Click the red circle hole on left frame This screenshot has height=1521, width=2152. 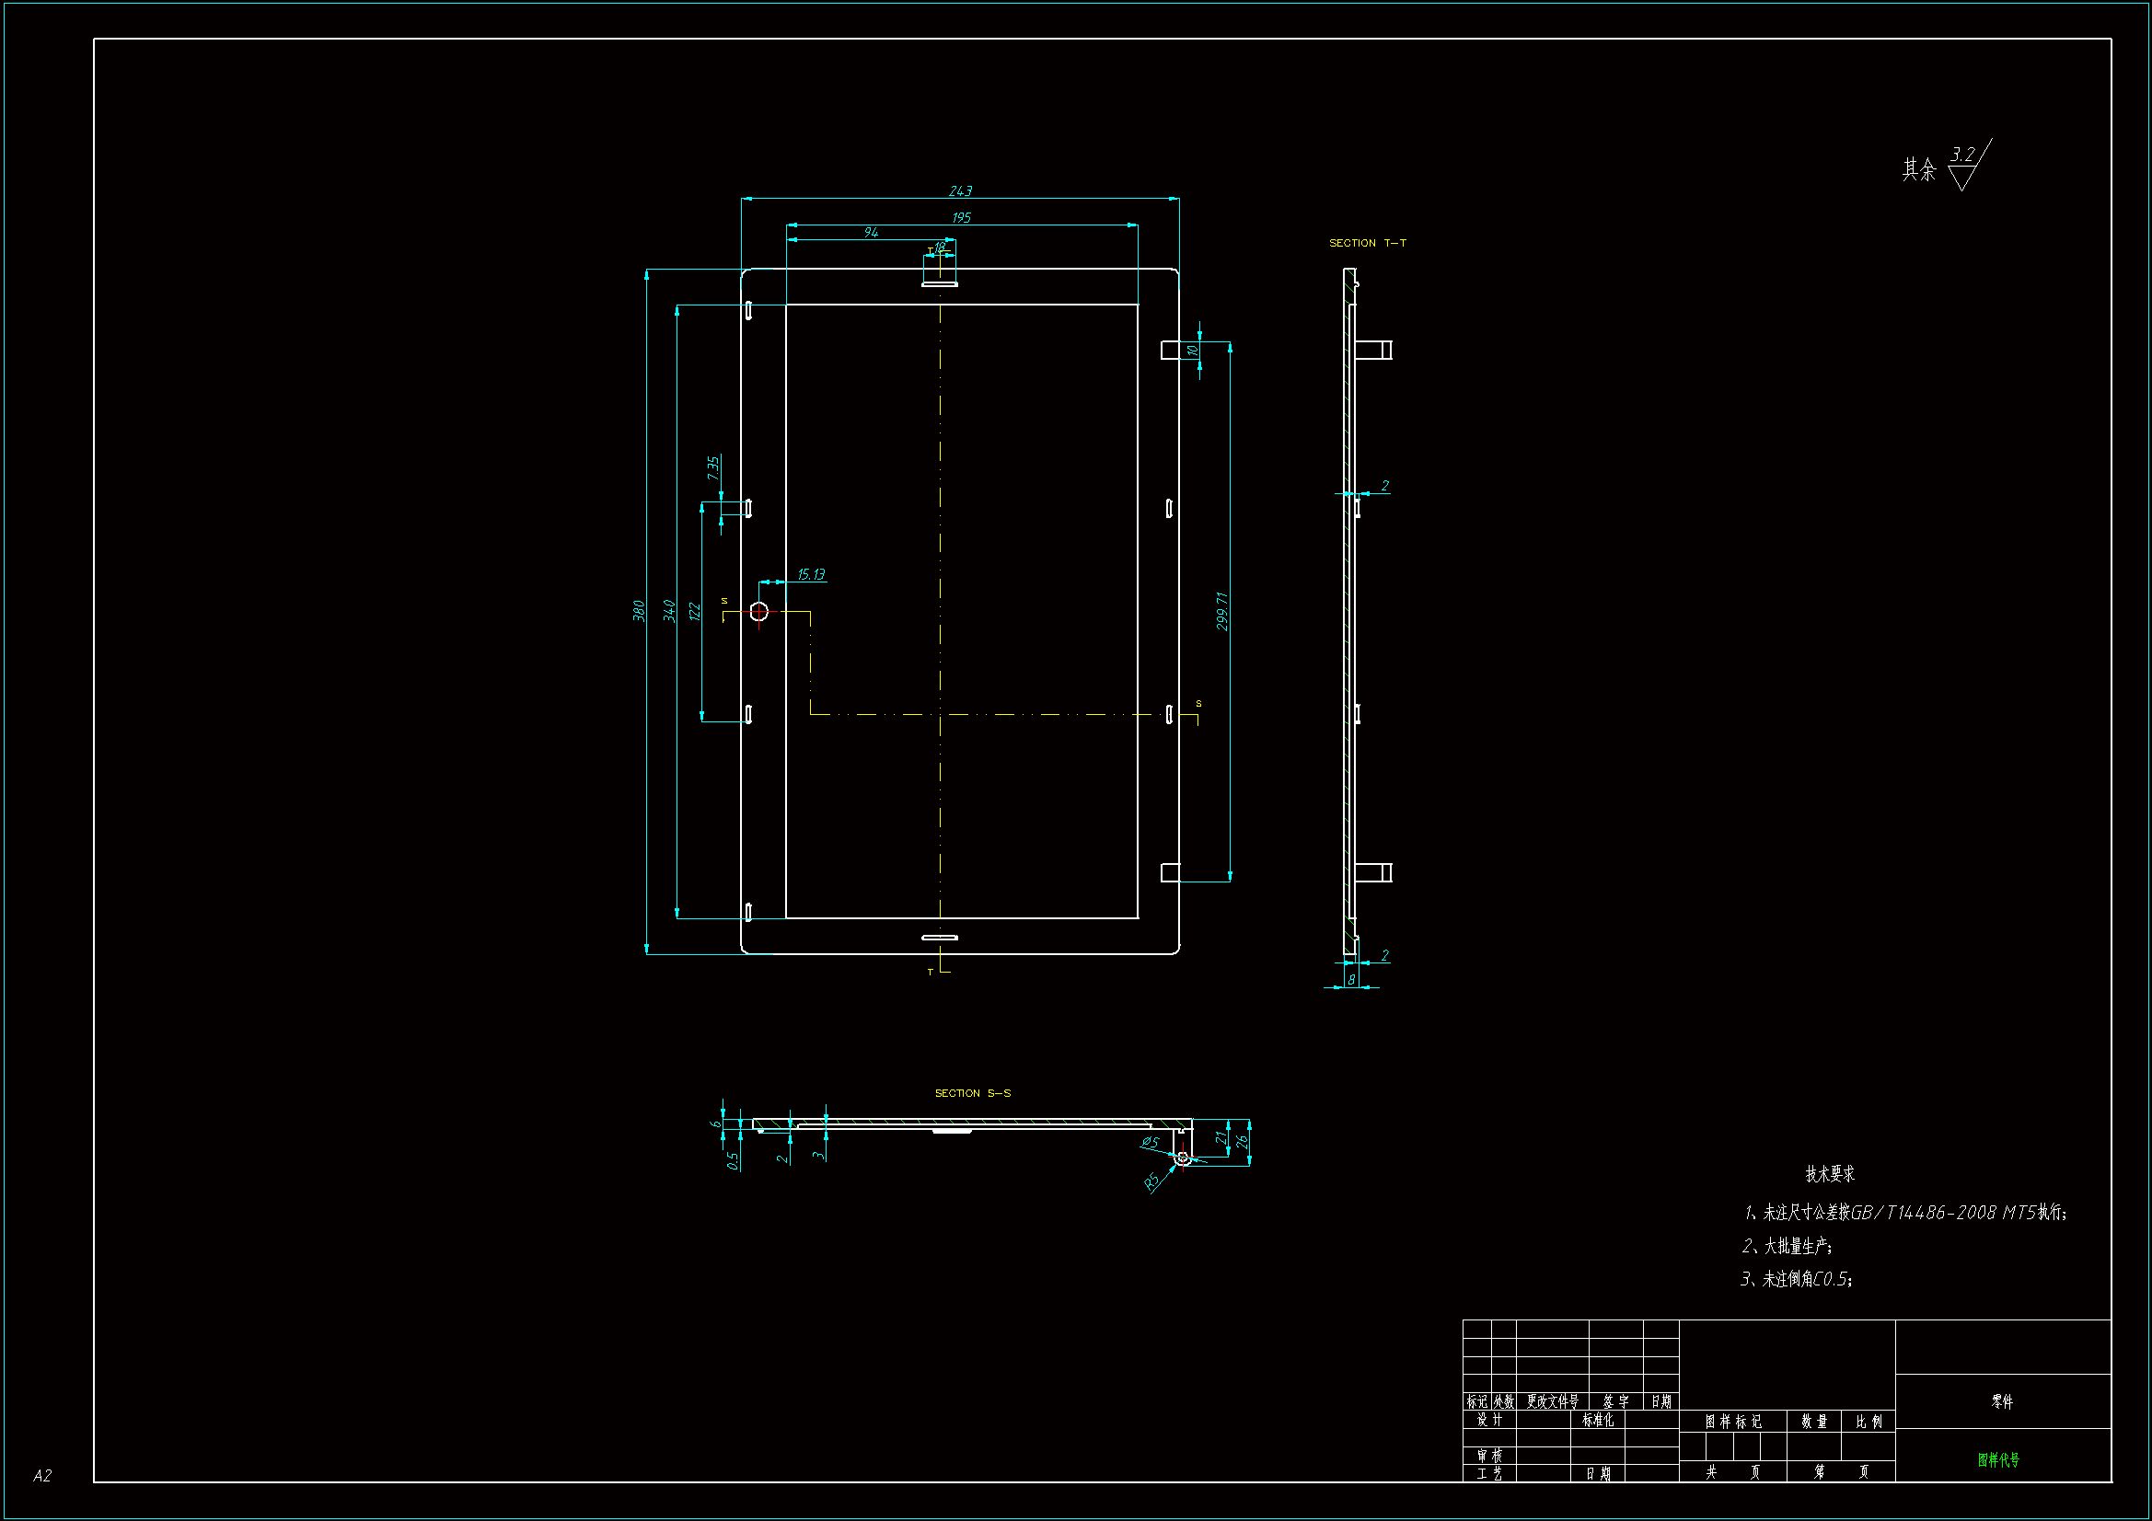(x=759, y=612)
